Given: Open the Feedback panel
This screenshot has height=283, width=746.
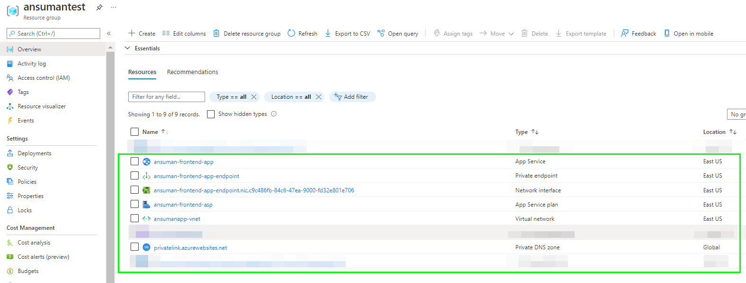Looking at the screenshot, I should coord(638,34).
